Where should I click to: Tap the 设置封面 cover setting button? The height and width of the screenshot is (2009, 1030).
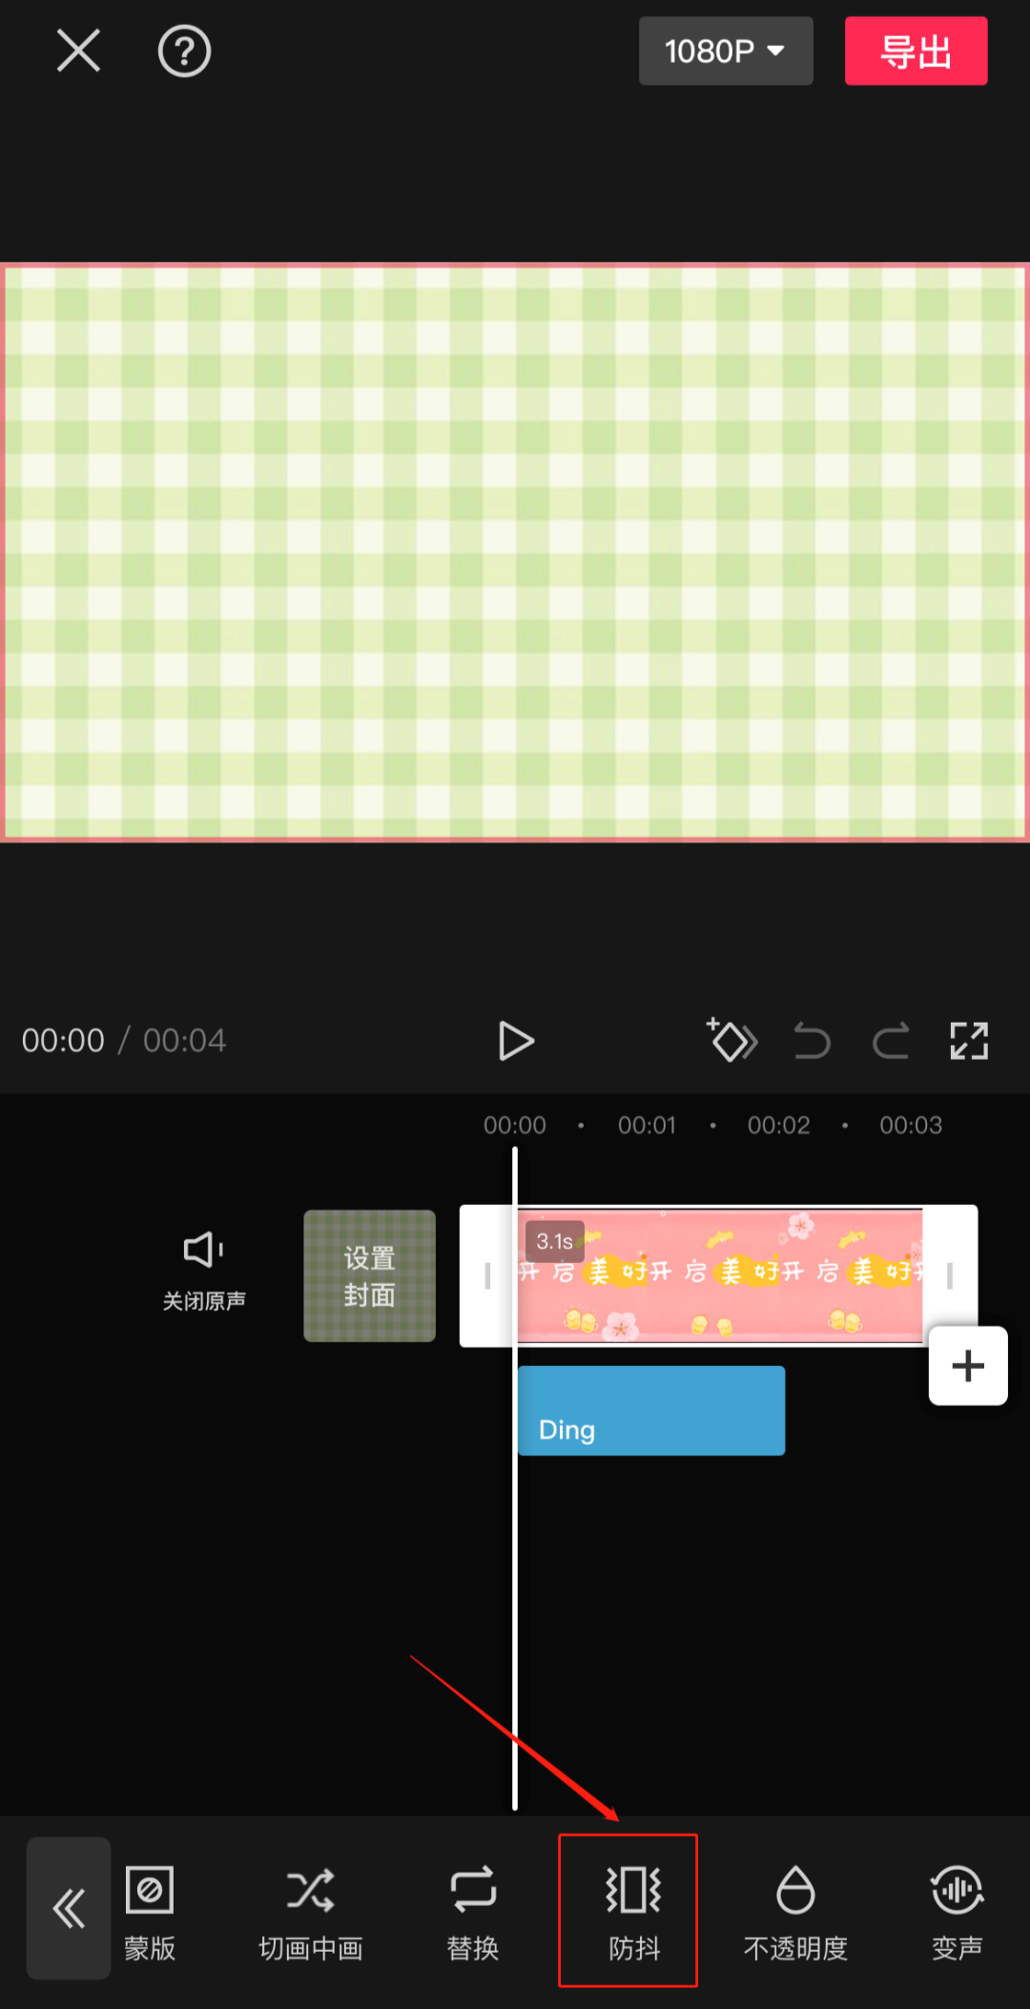click(370, 1275)
